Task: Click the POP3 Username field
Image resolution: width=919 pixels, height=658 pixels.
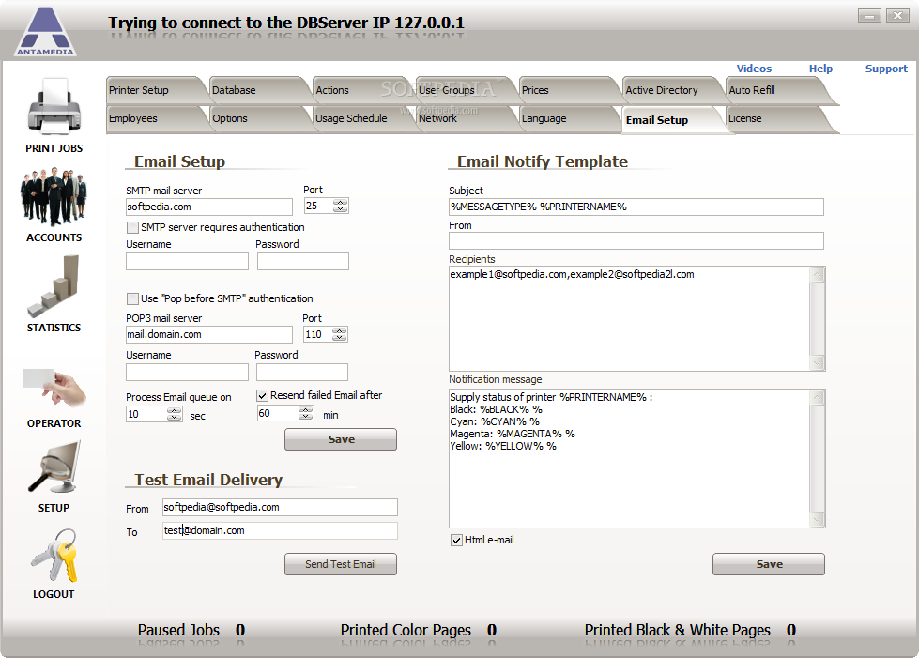Action: click(187, 372)
